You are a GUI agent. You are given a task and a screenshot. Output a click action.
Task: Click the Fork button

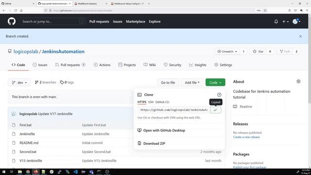285,52
